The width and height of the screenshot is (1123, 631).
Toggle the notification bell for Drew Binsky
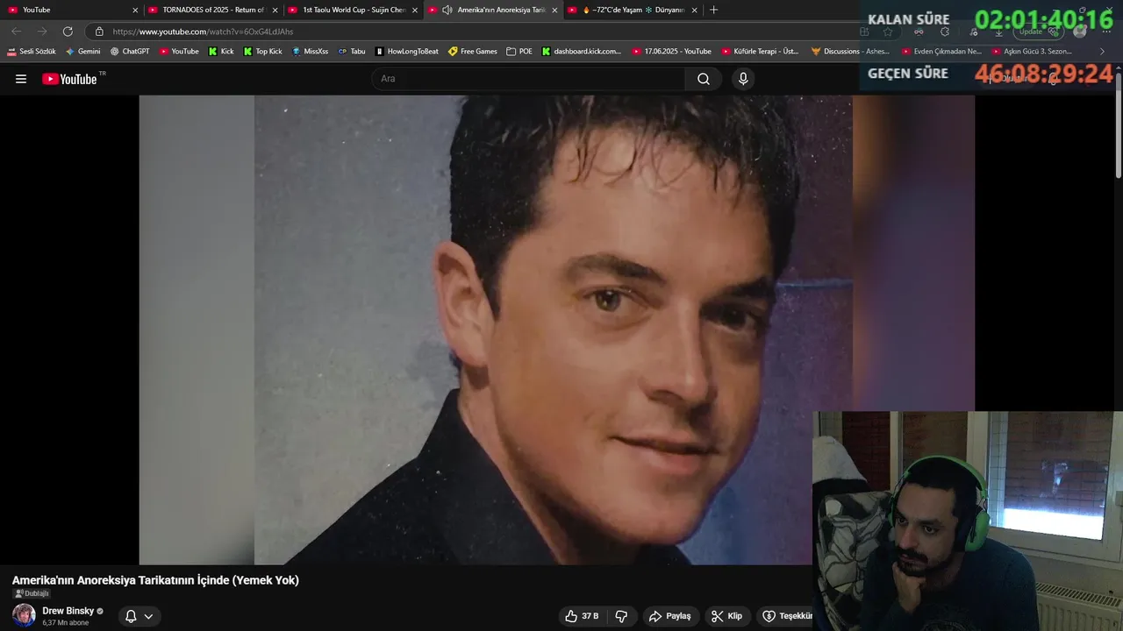click(x=131, y=616)
